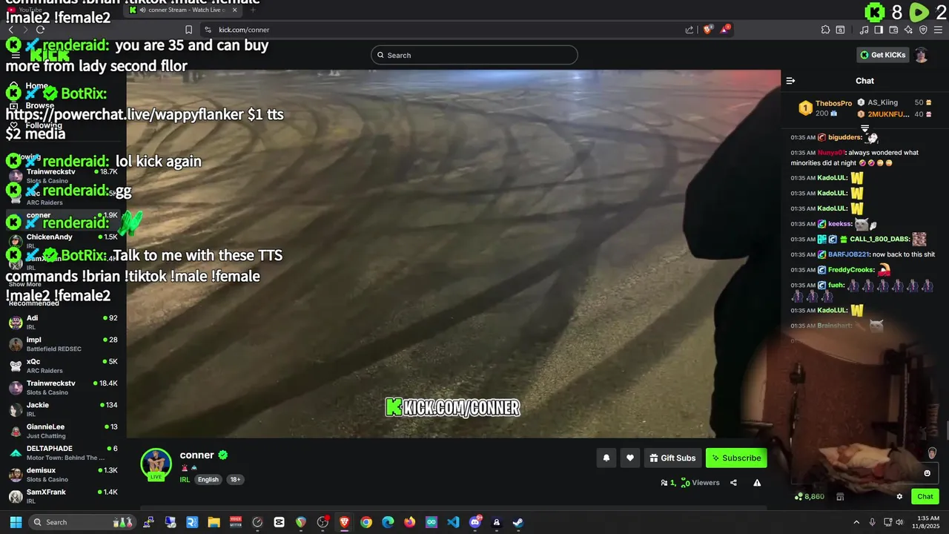Image resolution: width=949 pixels, height=534 pixels.
Task: Follow conner with the heart icon
Action: [x=629, y=458]
